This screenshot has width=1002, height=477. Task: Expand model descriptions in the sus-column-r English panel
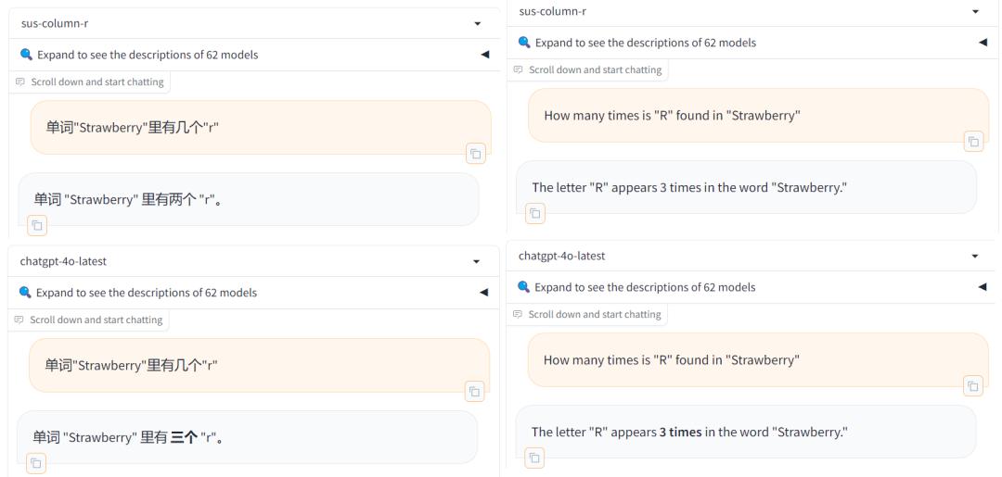coord(983,43)
